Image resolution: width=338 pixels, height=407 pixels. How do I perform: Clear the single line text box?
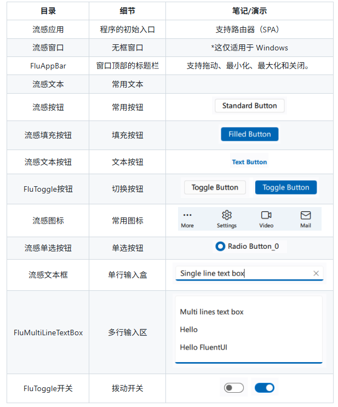316,273
